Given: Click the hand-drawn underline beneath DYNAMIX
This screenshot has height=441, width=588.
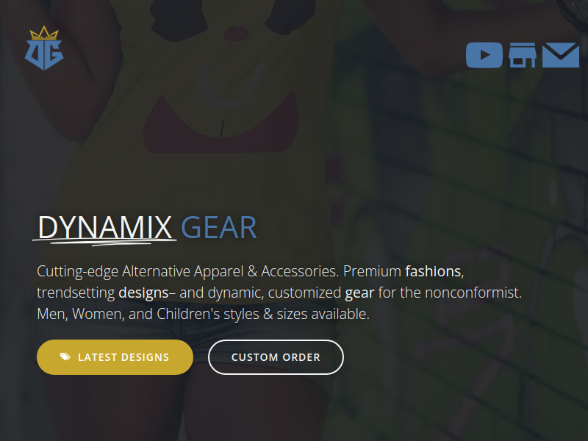Looking at the screenshot, I should 104,241.
